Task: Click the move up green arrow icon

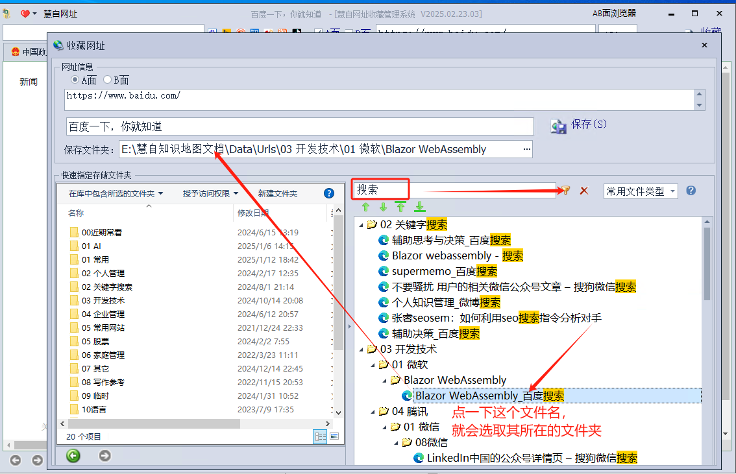Action: pos(366,207)
